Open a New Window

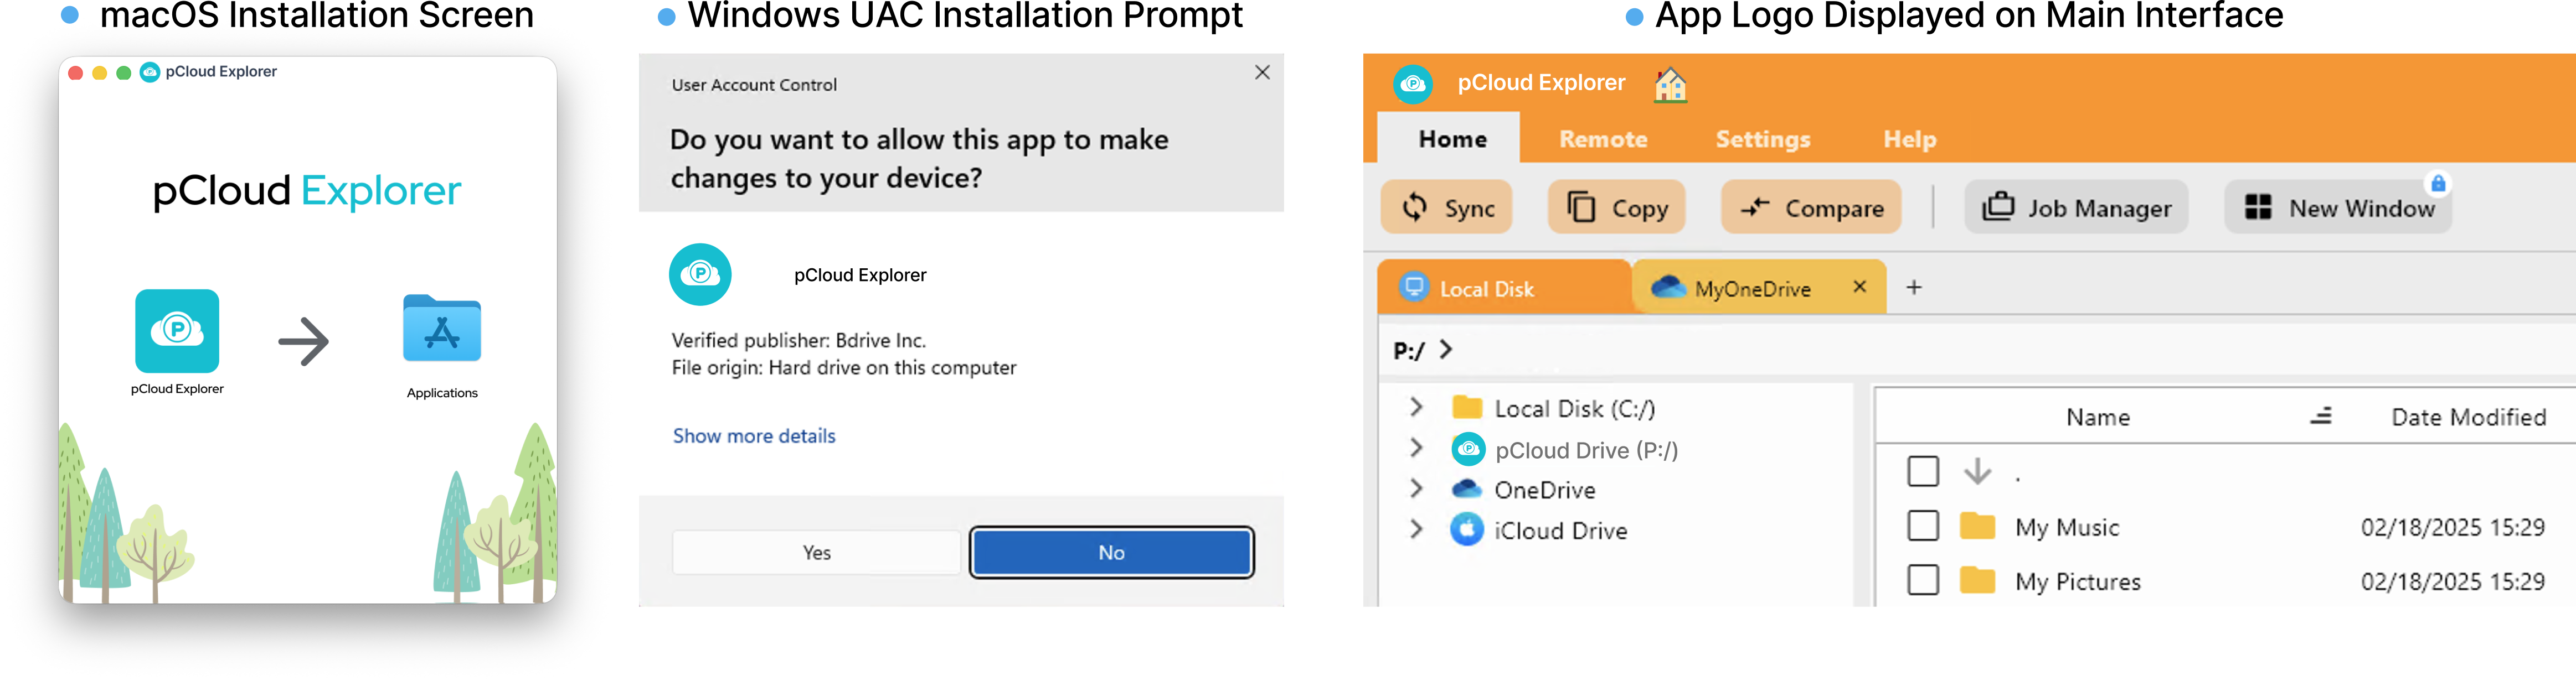2337,207
